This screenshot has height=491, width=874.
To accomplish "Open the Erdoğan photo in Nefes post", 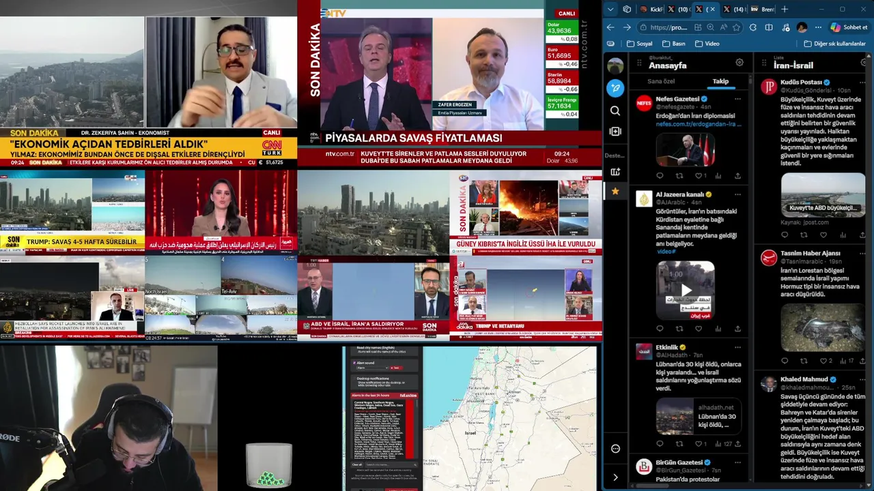I will 686,149.
